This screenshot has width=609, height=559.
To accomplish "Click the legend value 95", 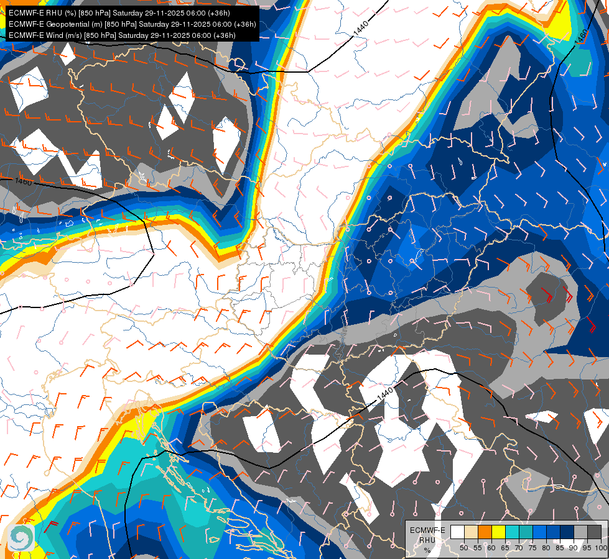I will point(587,548).
